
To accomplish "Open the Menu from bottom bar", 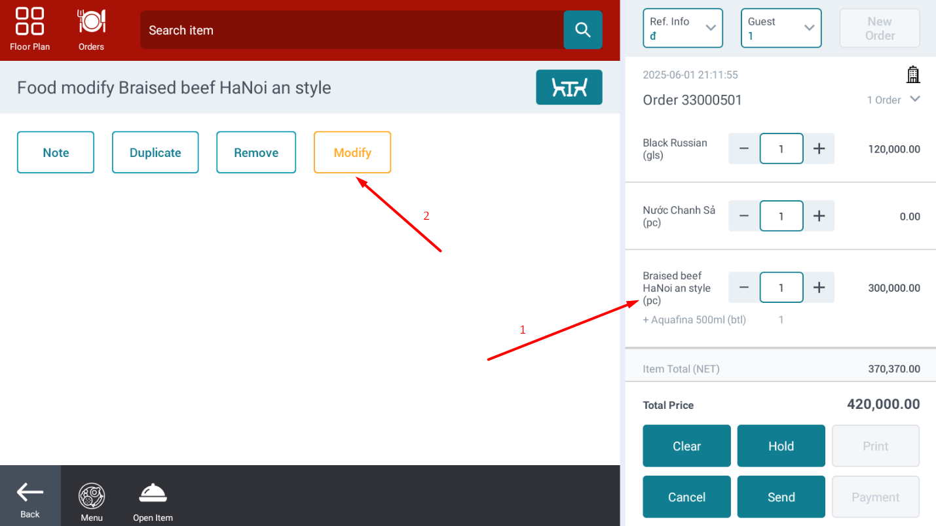I will click(92, 502).
